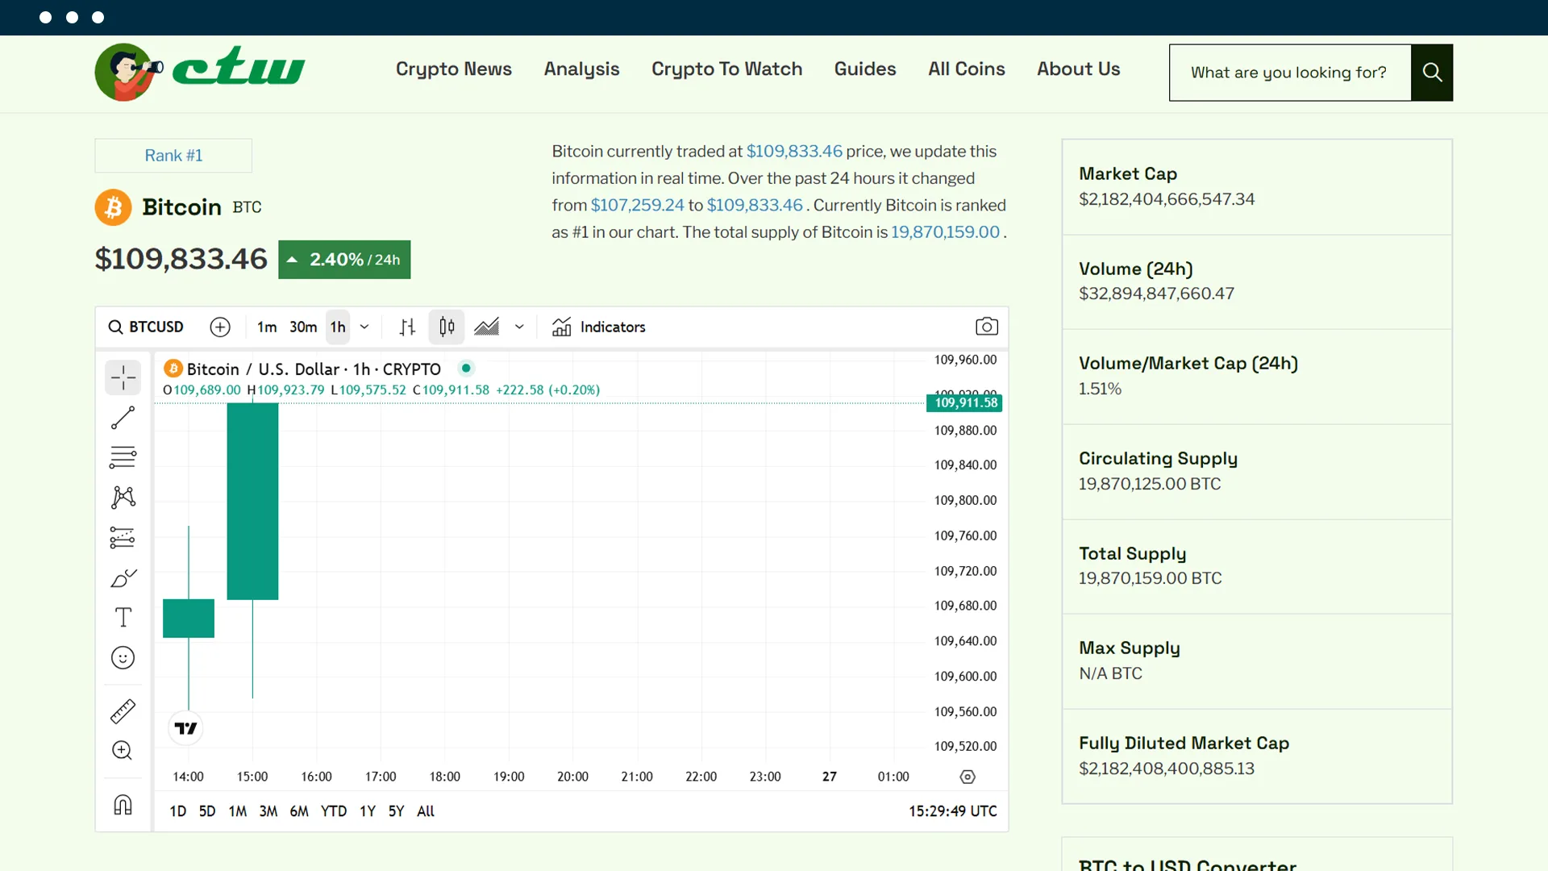This screenshot has height=871, width=1548.
Task: Open the Analysis menu
Action: tap(581, 69)
